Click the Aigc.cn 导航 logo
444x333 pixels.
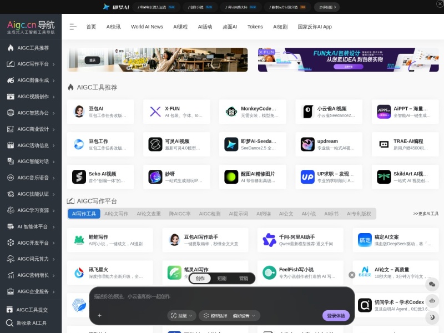31,27
